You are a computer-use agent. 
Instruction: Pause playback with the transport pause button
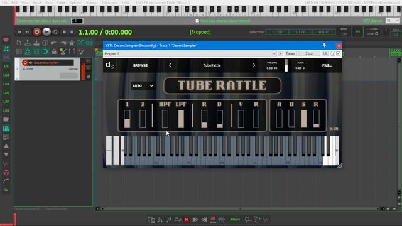[72, 32]
